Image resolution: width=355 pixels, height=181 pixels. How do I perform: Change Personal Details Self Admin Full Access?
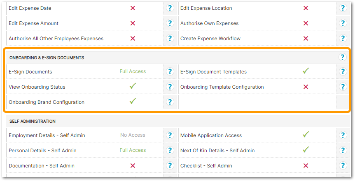133,150
